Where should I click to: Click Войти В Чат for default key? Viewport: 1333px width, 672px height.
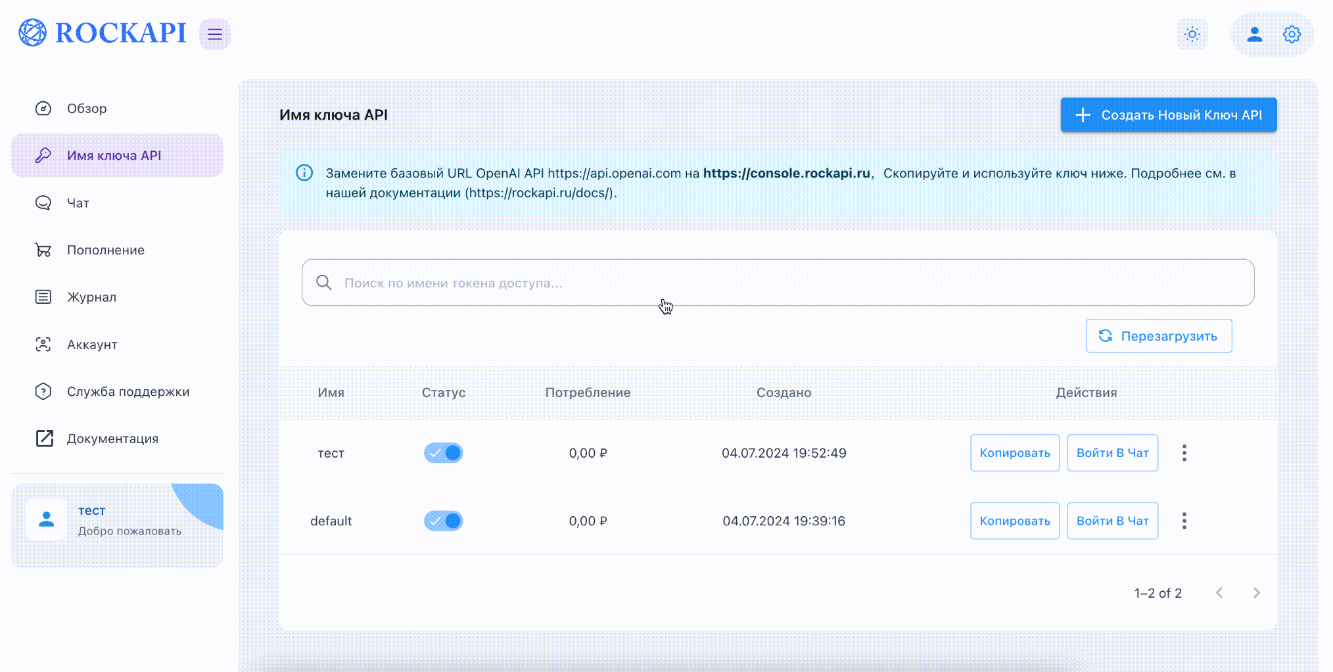pos(1113,521)
